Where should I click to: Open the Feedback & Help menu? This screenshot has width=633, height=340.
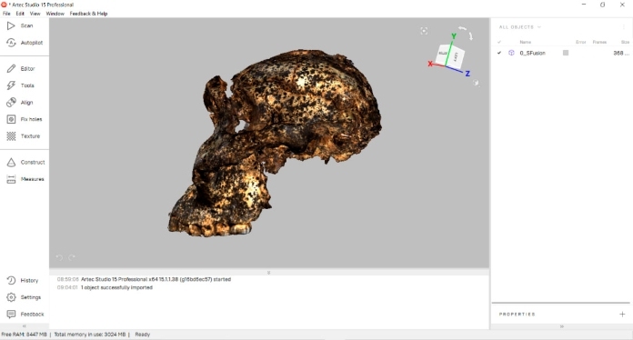[x=88, y=14]
